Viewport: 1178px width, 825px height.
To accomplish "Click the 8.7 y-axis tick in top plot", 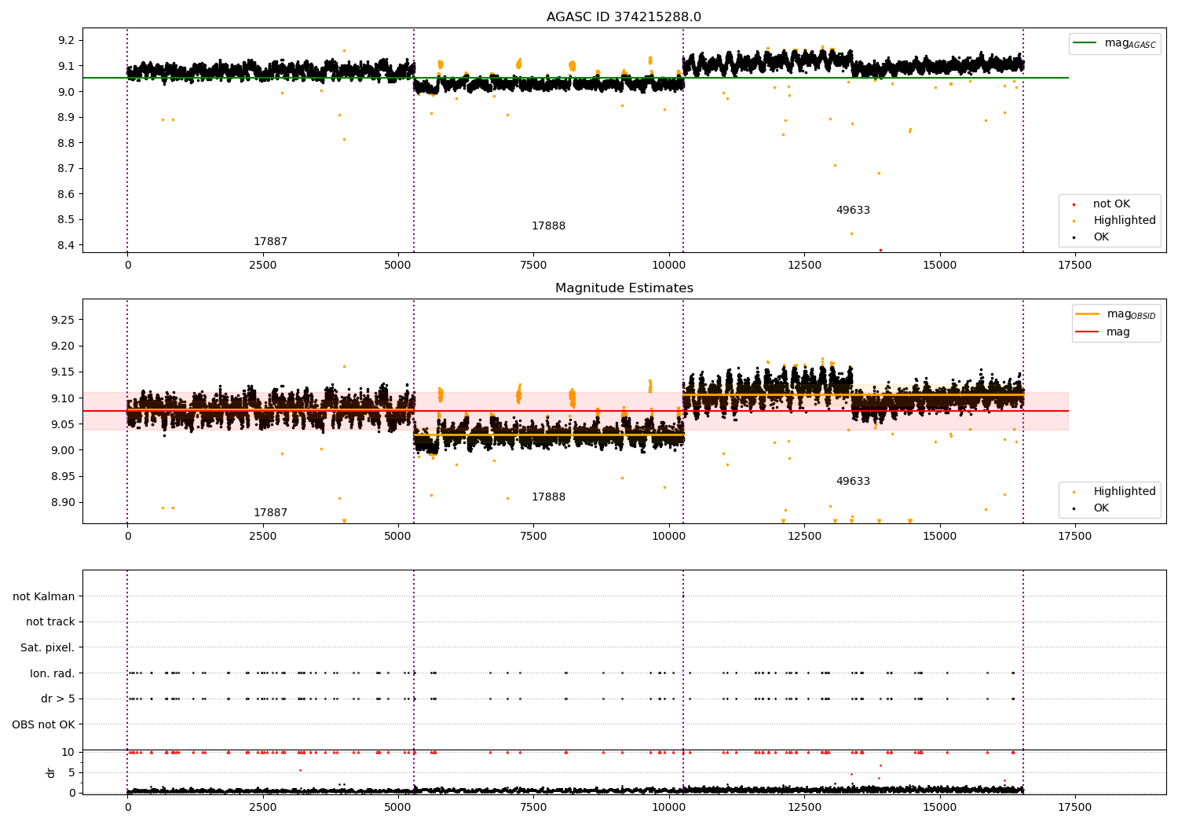I will [x=66, y=168].
